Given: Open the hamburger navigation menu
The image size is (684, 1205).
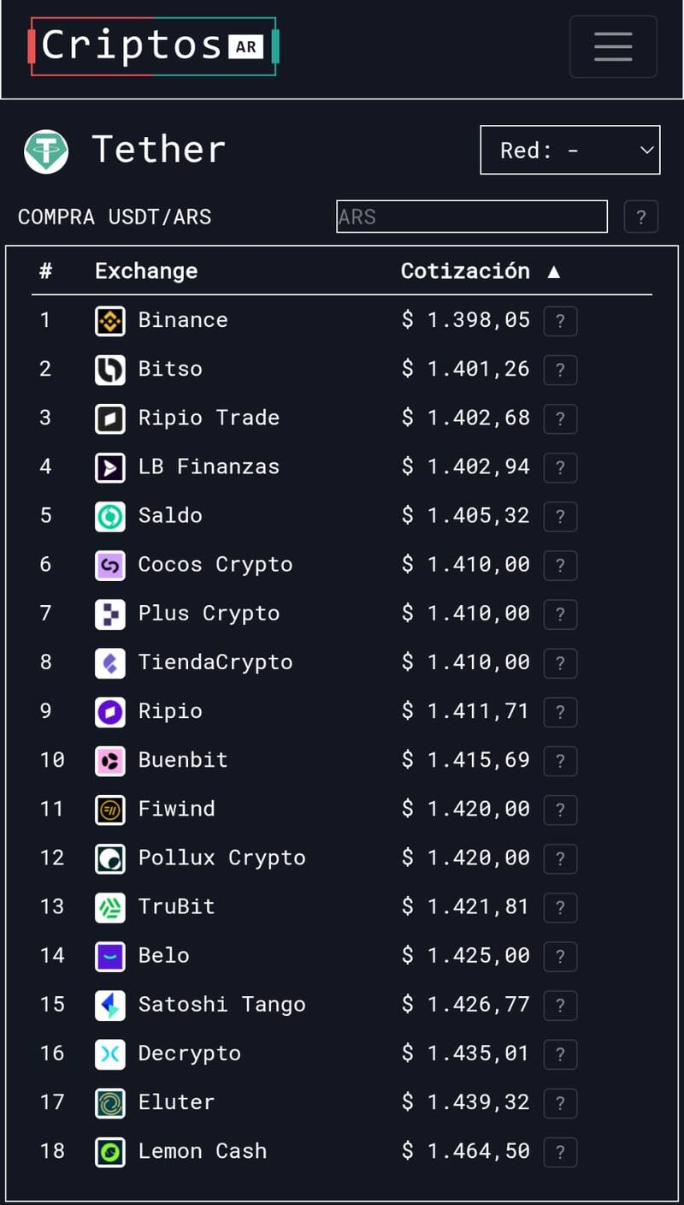Looking at the screenshot, I should coord(613,46).
